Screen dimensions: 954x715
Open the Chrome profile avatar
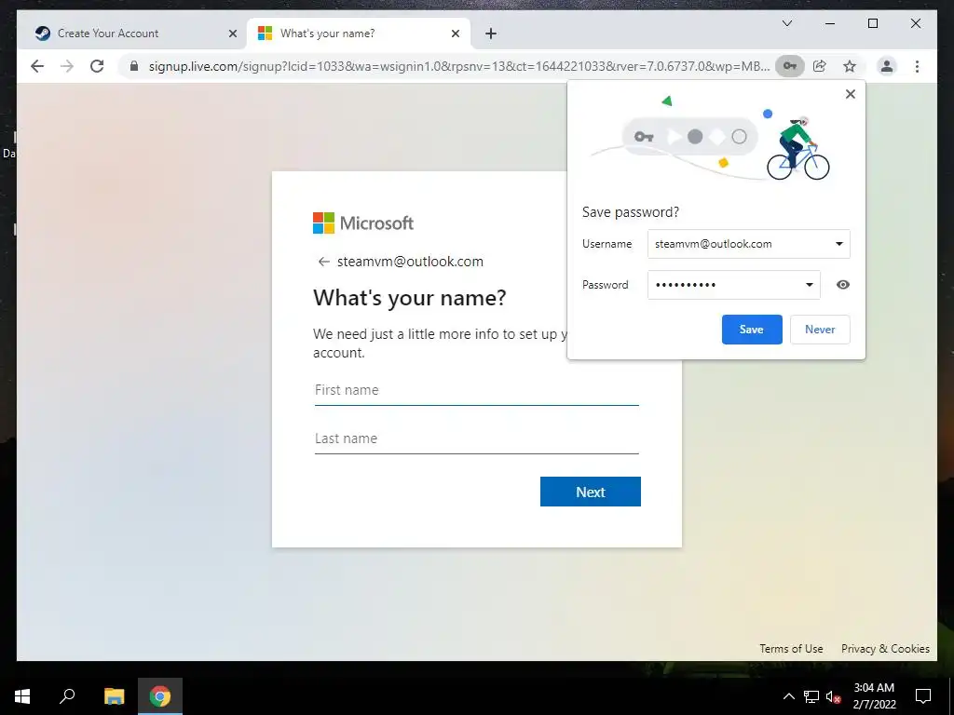click(x=887, y=66)
